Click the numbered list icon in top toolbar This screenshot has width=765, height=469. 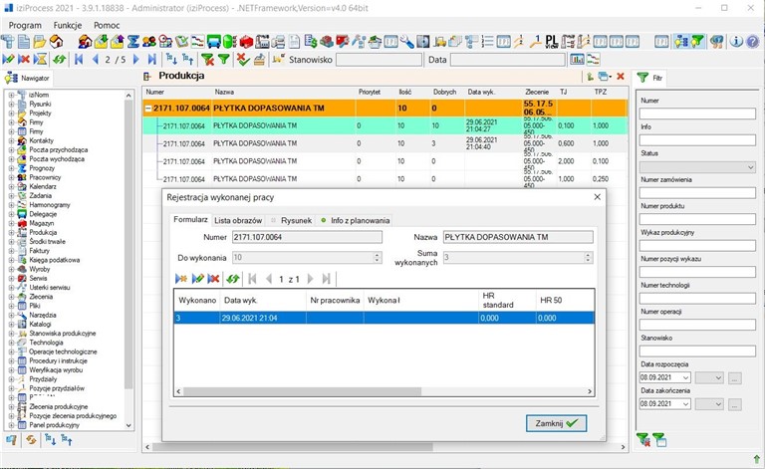[487, 42]
